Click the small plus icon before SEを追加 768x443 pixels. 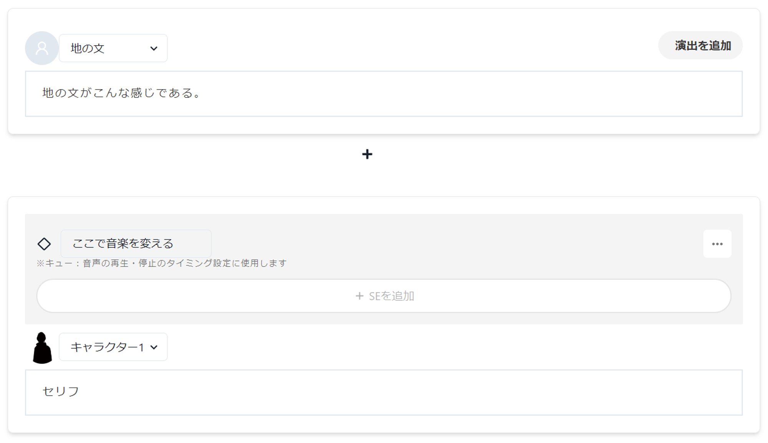tap(359, 296)
